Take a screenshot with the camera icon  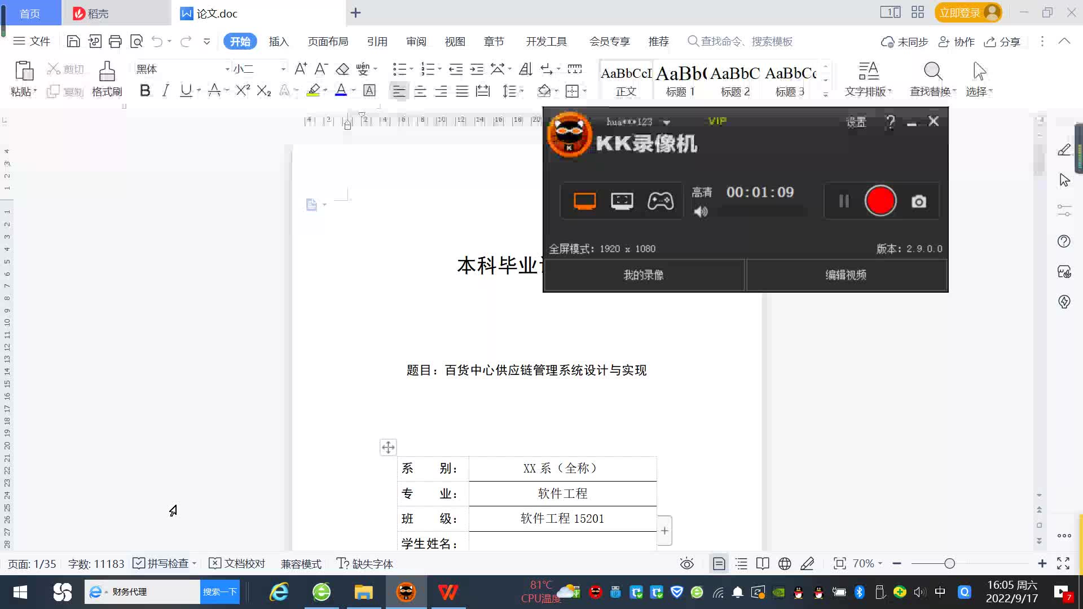tap(919, 201)
